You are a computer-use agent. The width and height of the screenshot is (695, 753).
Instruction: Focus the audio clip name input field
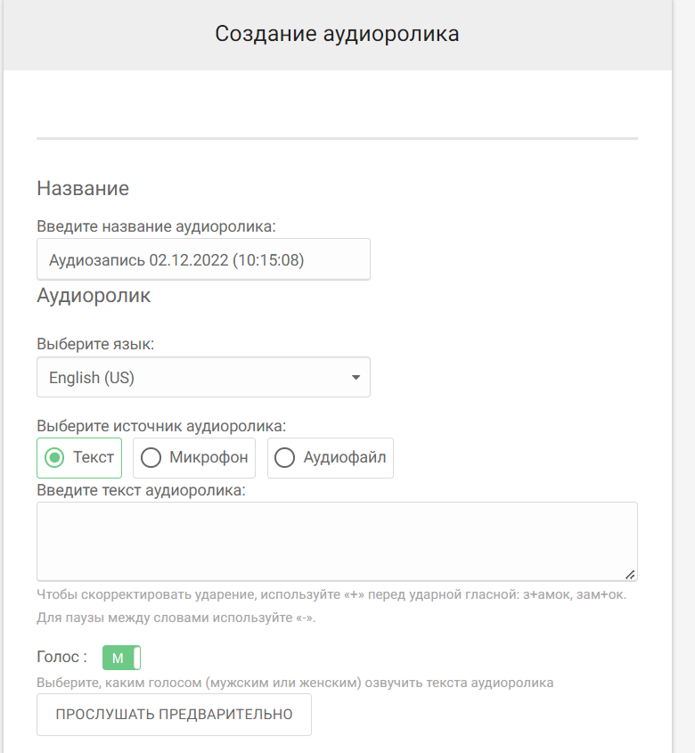pos(203,259)
